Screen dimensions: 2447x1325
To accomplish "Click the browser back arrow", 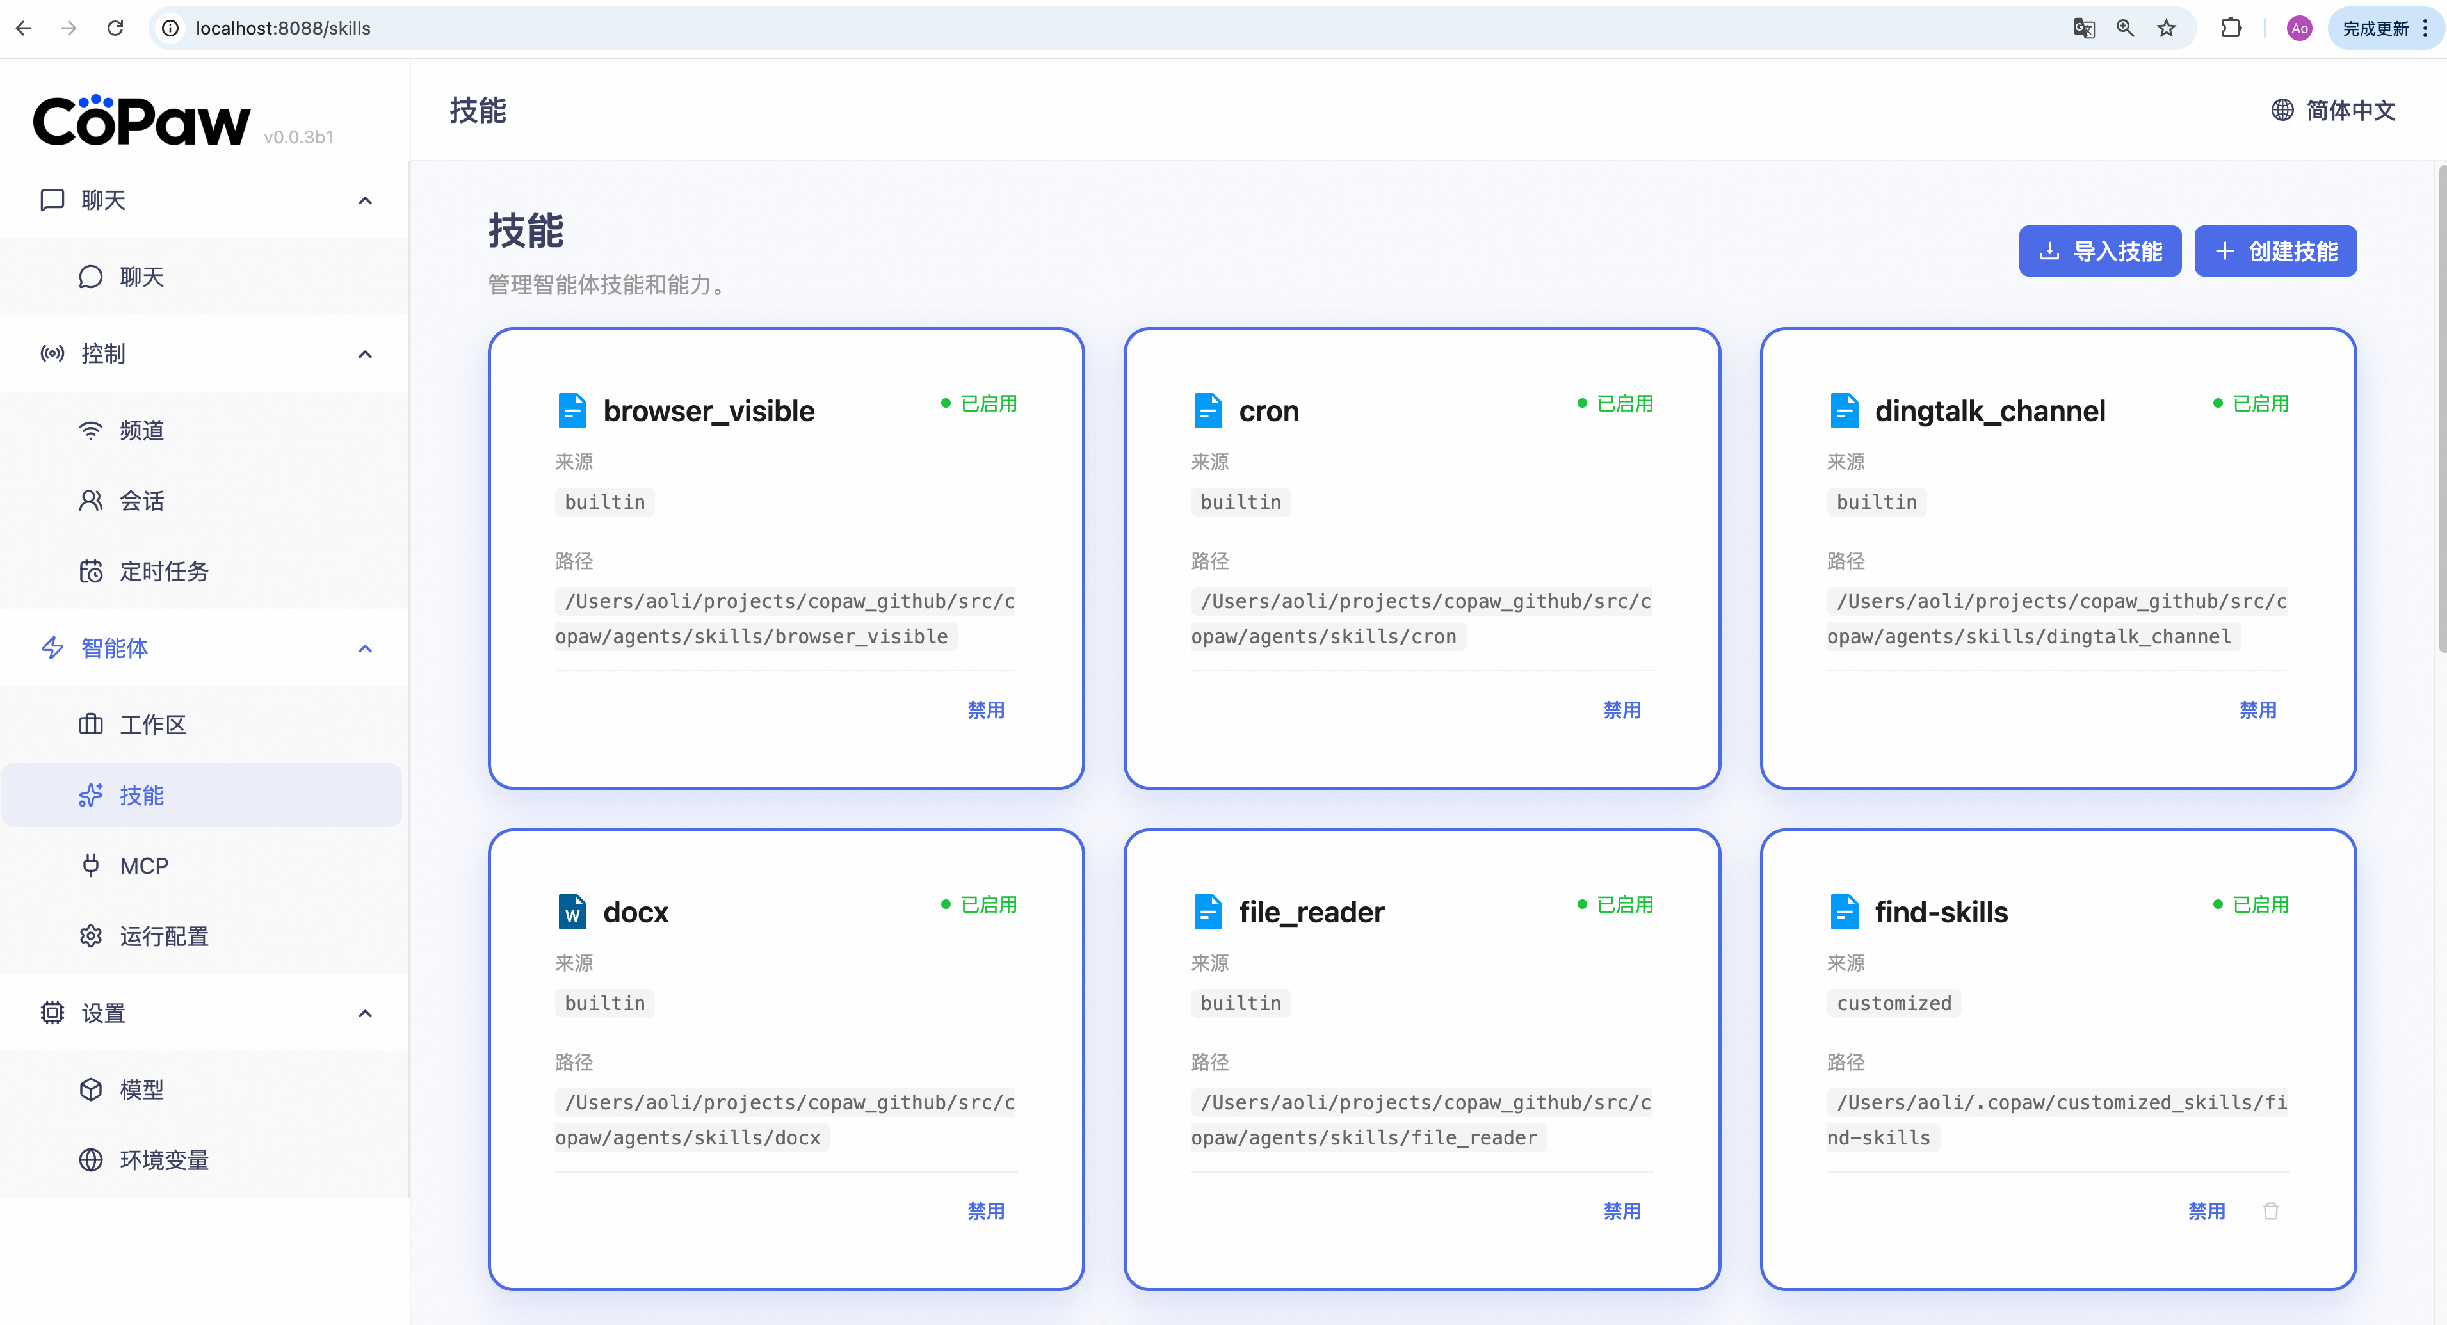I will coord(24,29).
